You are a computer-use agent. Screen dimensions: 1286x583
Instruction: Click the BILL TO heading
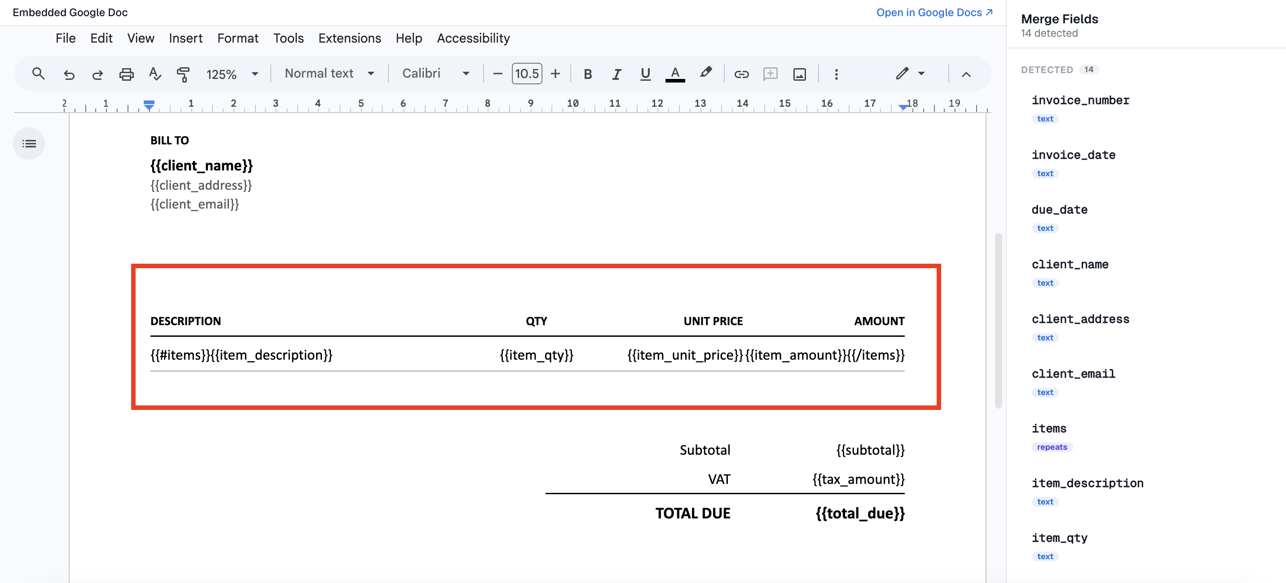tap(170, 141)
